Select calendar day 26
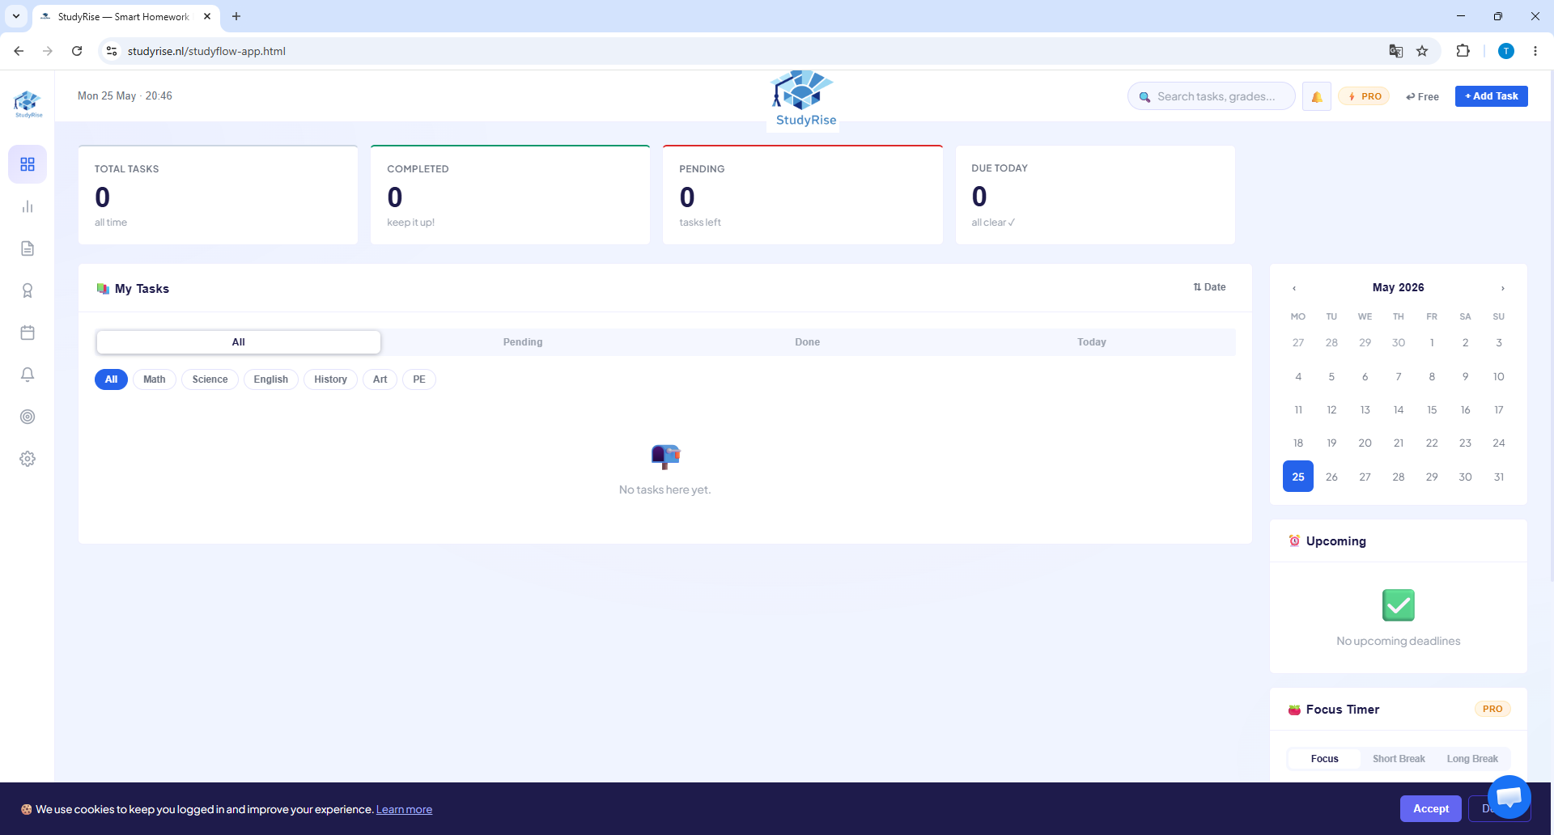 [x=1331, y=477]
